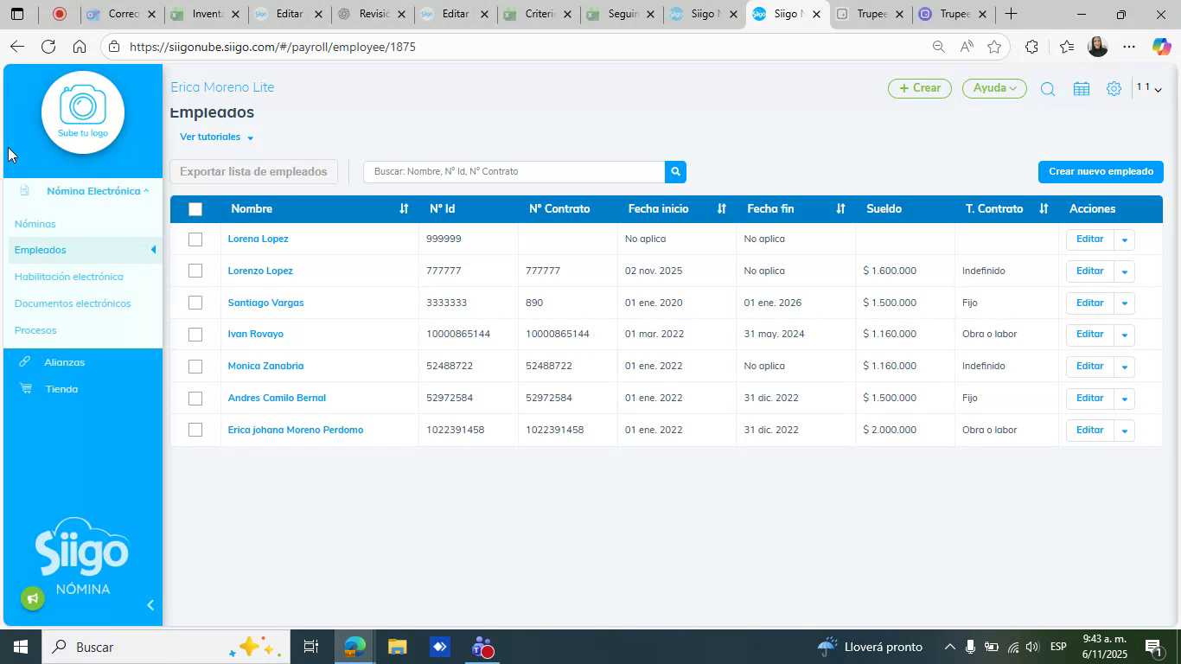
Task: Open read aloud icon in address bar
Action: [x=966, y=47]
